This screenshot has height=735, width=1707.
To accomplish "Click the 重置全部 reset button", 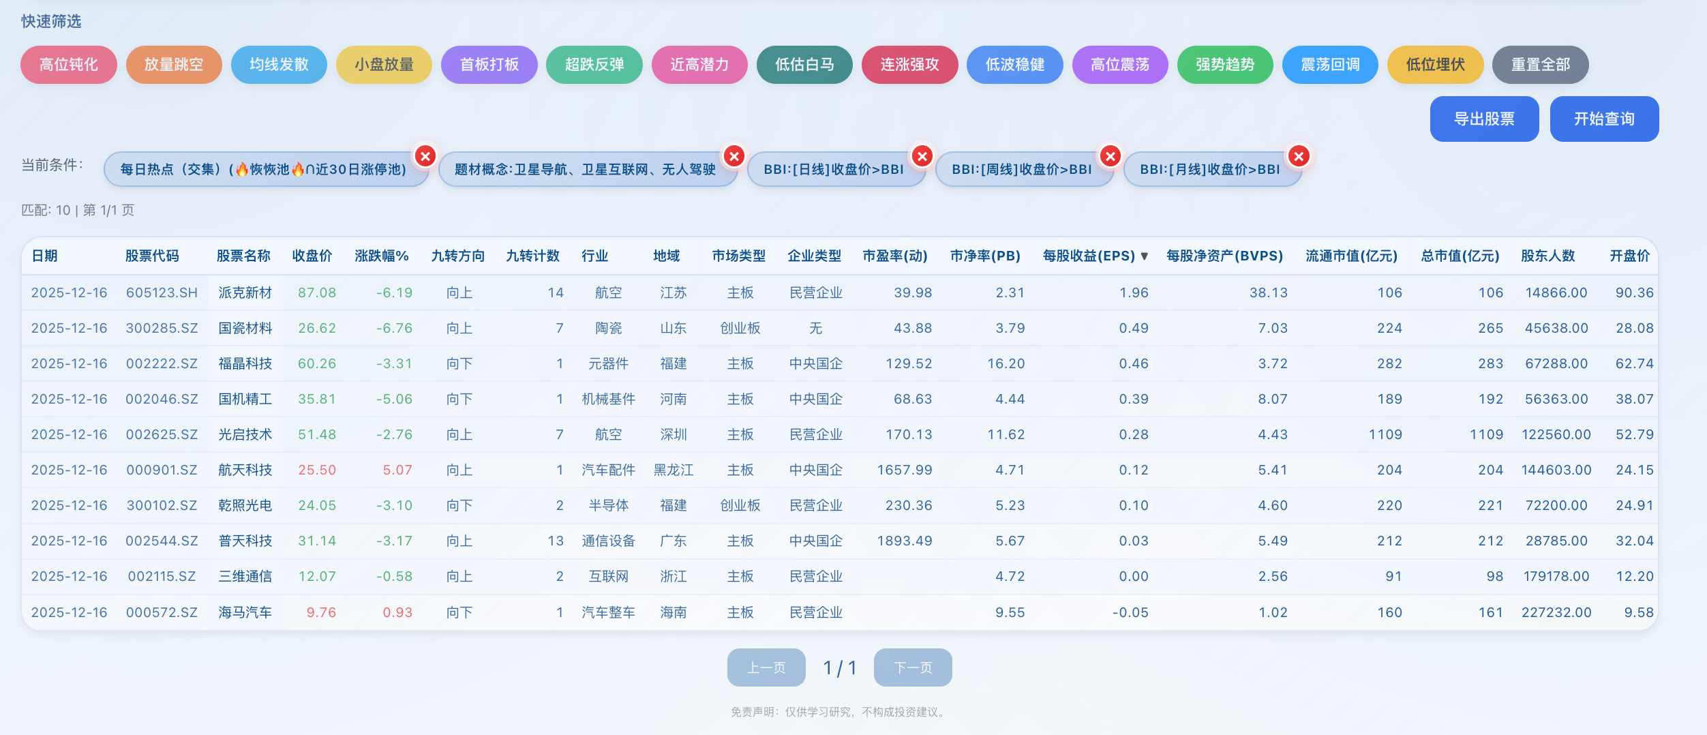I will click(x=1539, y=65).
